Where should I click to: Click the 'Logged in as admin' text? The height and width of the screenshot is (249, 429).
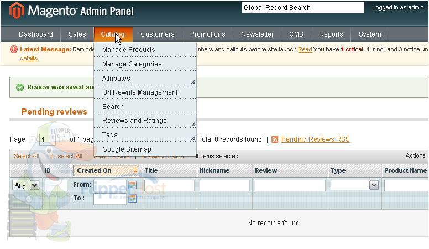pos(398,7)
